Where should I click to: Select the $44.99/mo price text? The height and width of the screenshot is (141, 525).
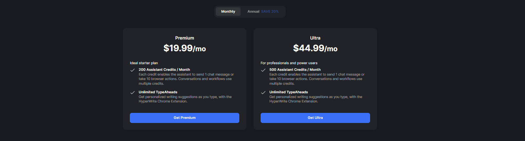(x=315, y=48)
